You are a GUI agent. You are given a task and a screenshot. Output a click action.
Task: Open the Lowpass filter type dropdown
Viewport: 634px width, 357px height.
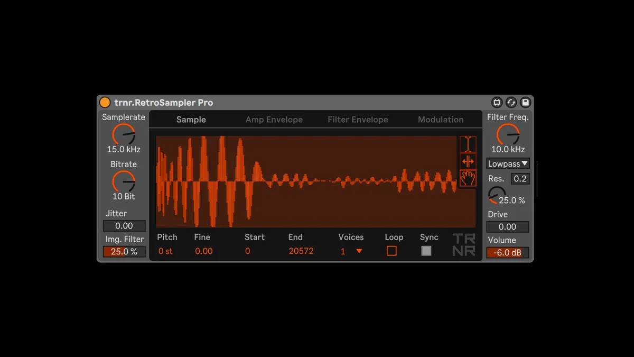(508, 164)
